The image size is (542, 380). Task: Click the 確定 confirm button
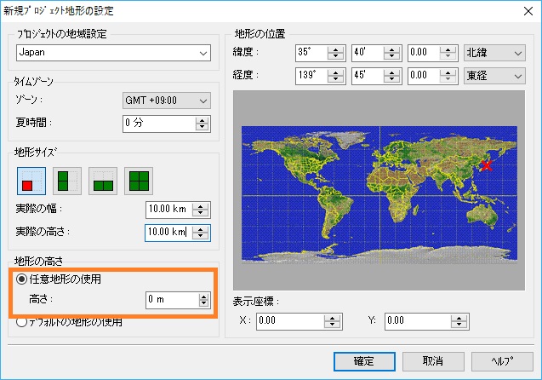point(363,360)
